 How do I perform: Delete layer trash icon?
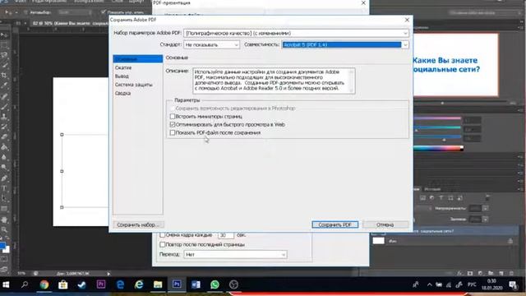(x=511, y=274)
